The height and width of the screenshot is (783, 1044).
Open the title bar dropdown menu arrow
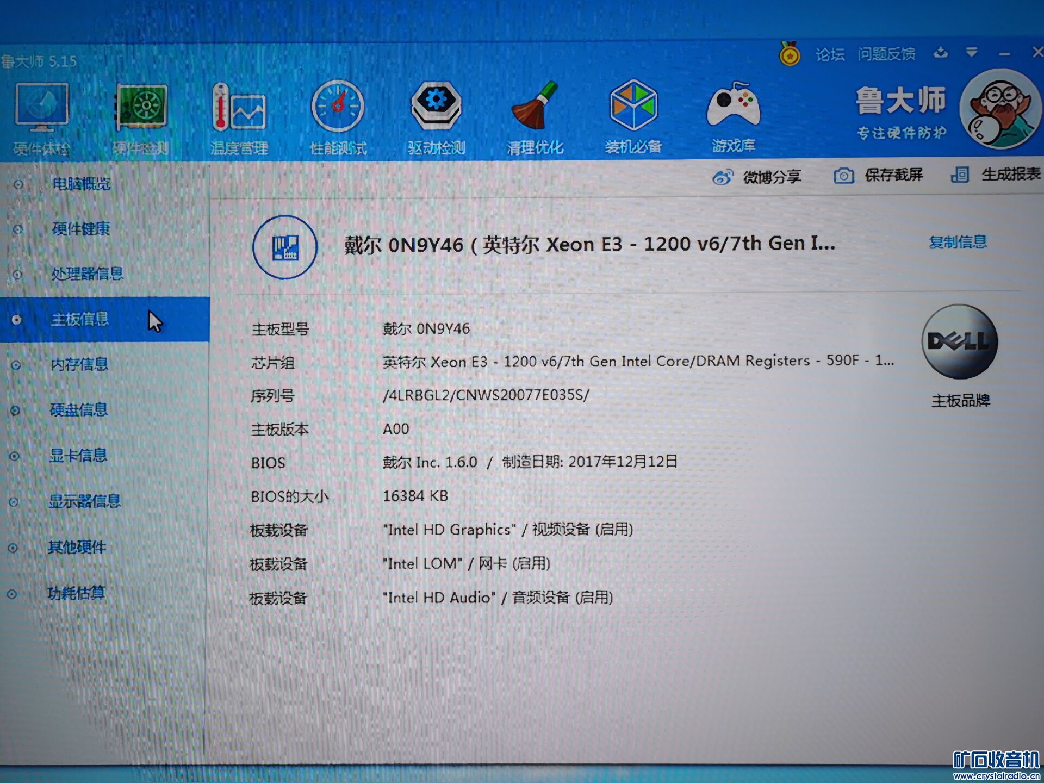[972, 53]
